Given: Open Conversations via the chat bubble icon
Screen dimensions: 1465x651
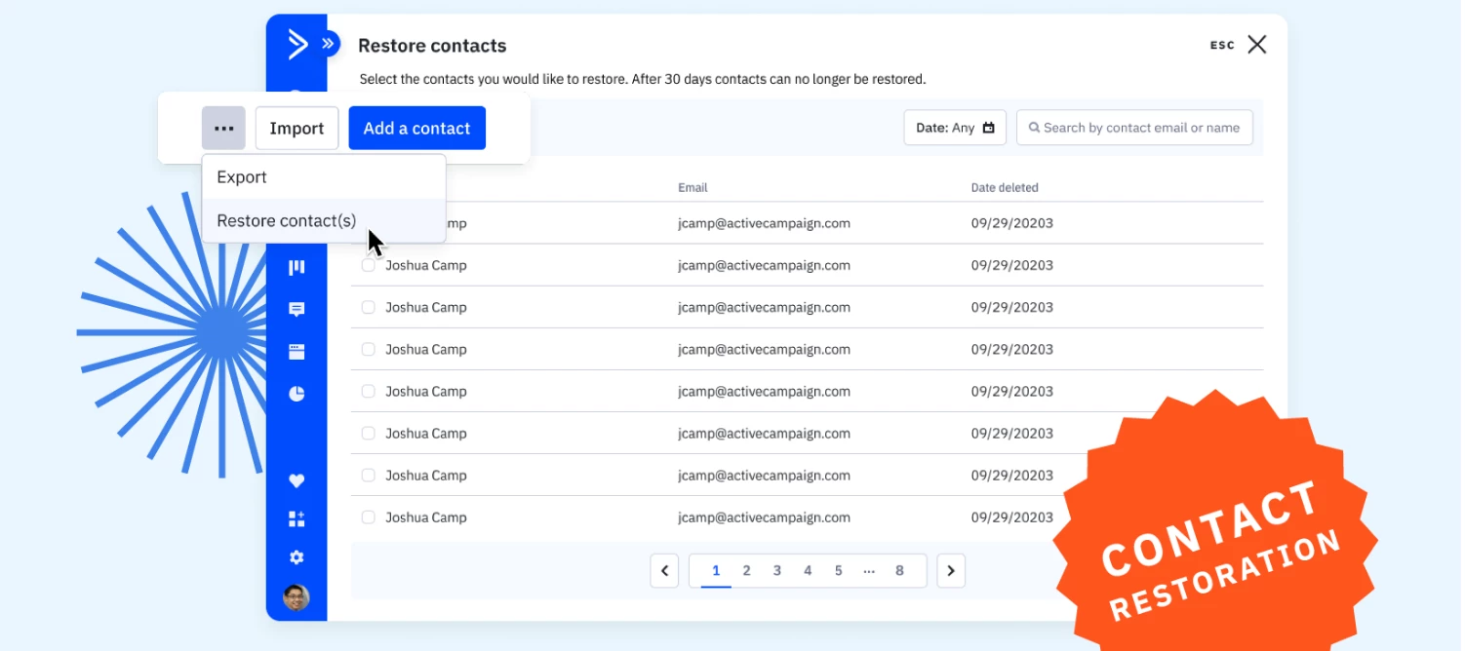Looking at the screenshot, I should point(297,309).
